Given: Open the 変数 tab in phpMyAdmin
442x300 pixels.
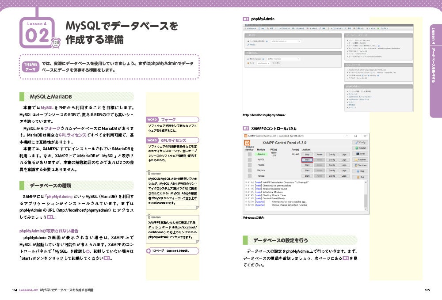Looking at the screenshot, I should [x=348, y=28].
